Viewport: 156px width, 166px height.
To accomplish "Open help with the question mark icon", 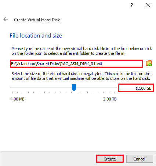I will 132,5.
